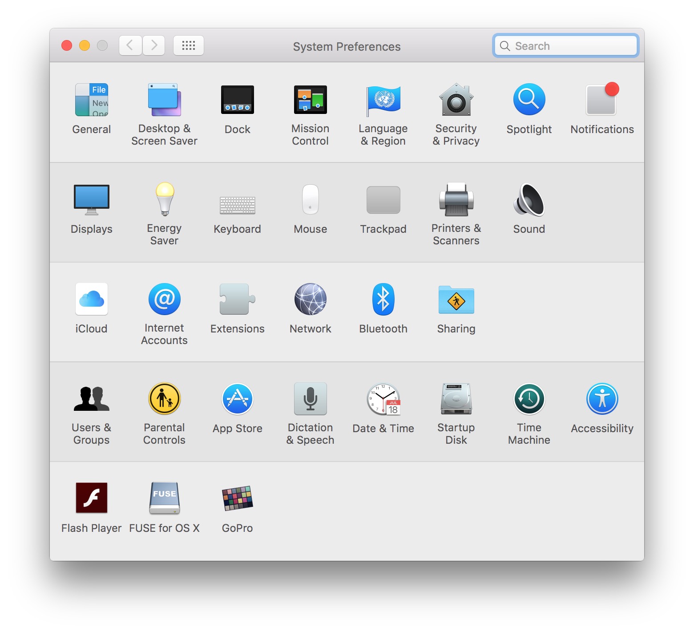
Task: Click the Search field in toolbar
Action: pyautogui.click(x=566, y=46)
